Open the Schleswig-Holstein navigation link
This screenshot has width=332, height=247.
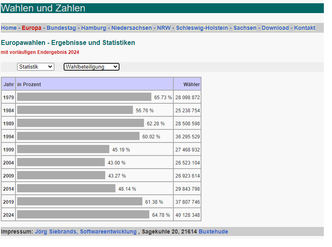[x=202, y=28]
